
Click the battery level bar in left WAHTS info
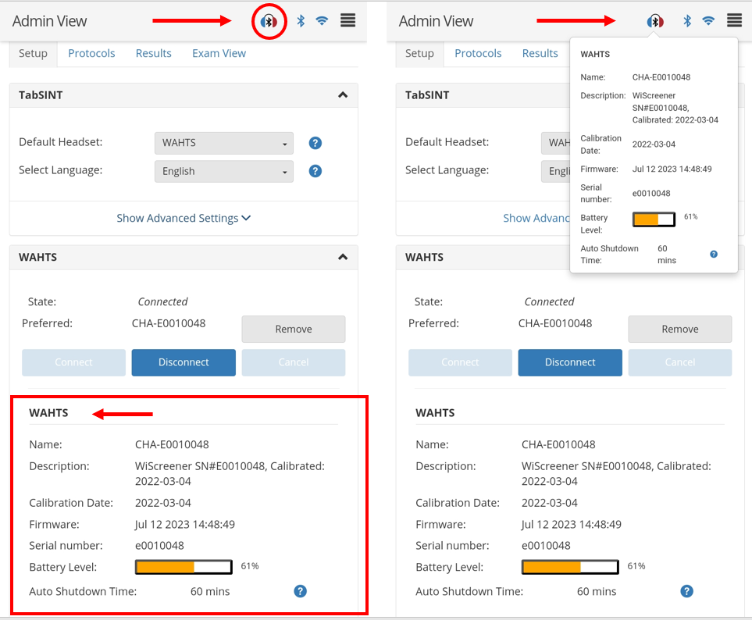click(x=184, y=567)
